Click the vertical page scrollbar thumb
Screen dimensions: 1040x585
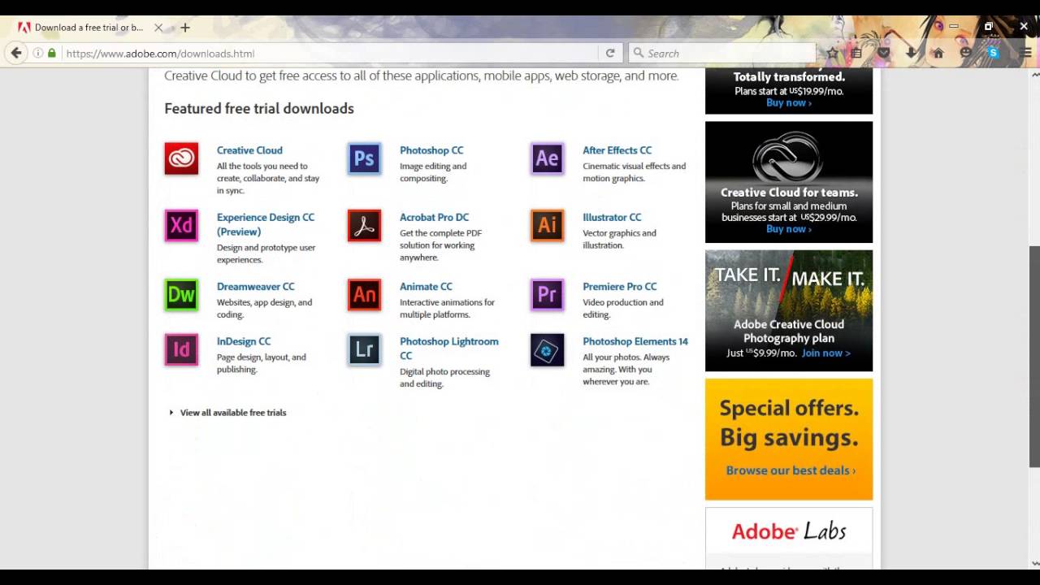1034,357
